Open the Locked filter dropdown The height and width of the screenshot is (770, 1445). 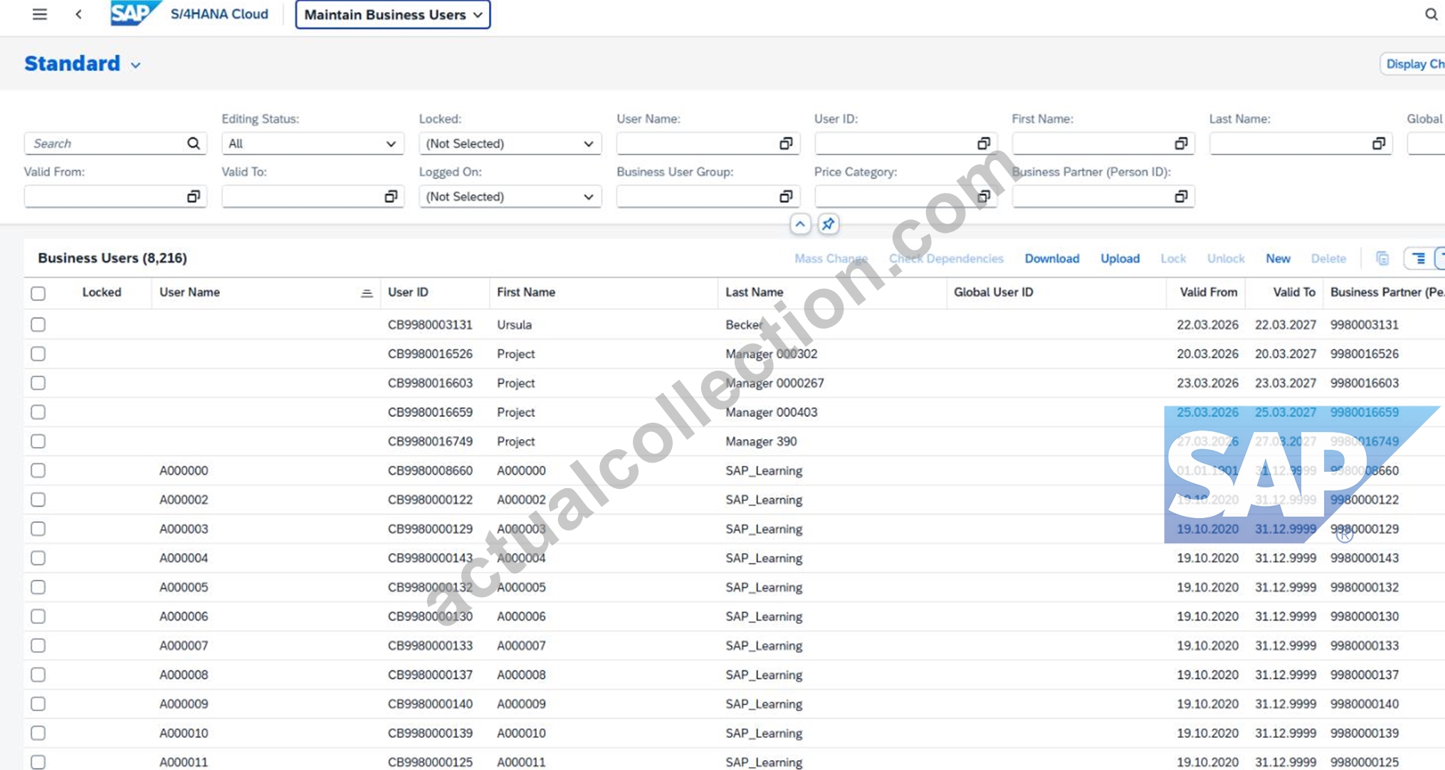click(x=510, y=144)
